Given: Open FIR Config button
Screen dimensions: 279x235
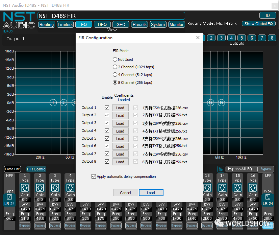Looking at the screenshot, I should 36,169.
